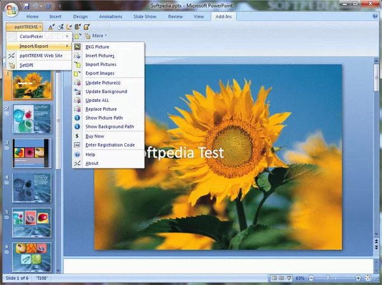Click the Export Images icon

click(x=77, y=73)
